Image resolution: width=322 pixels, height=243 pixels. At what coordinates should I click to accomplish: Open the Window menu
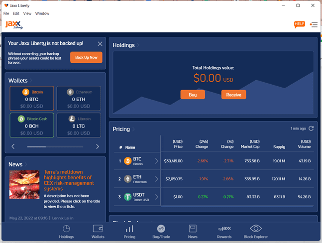[42, 13]
